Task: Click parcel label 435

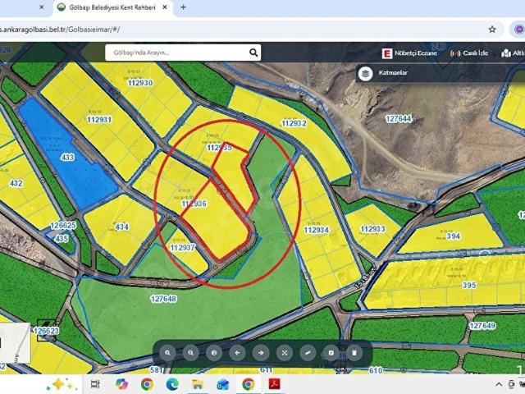Action: click(62, 239)
